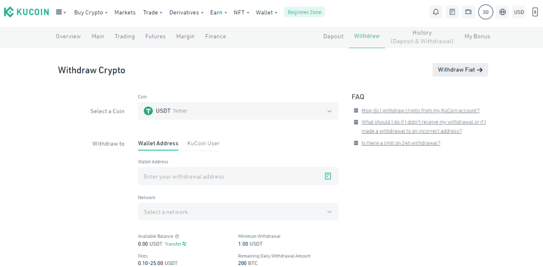Expand the Trade menu
The height and width of the screenshot is (267, 543).
[x=153, y=12]
